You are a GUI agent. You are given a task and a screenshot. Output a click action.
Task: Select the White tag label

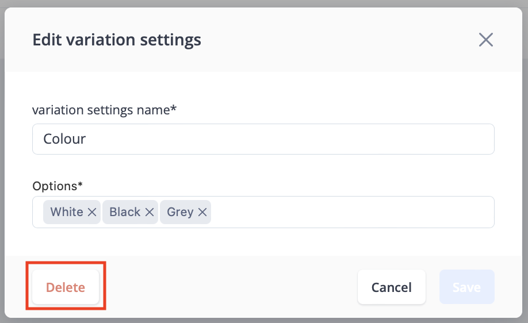click(x=67, y=212)
